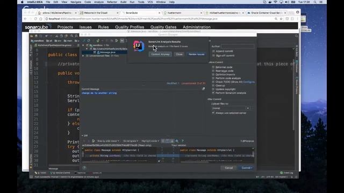
Task: Open the Event Log in status bar
Action: point(286,173)
